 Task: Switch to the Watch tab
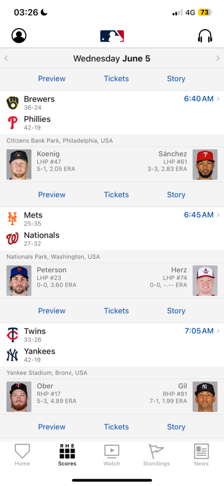[x=112, y=455]
